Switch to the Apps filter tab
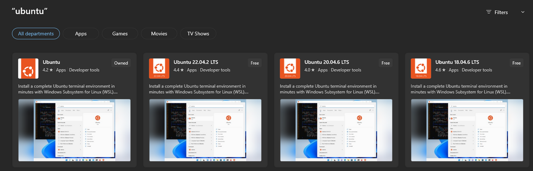 coord(81,34)
